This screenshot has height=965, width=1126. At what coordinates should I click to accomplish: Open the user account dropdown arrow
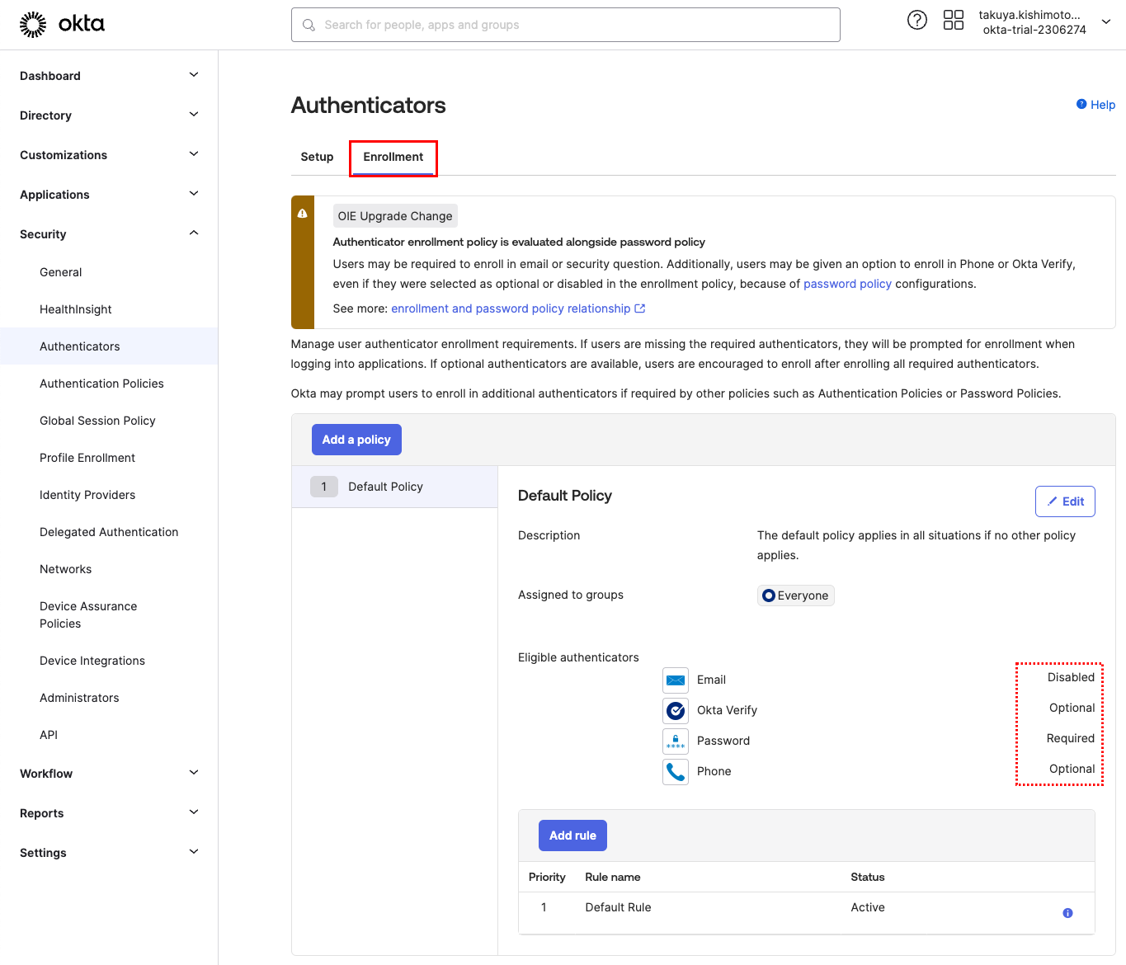[x=1105, y=22]
